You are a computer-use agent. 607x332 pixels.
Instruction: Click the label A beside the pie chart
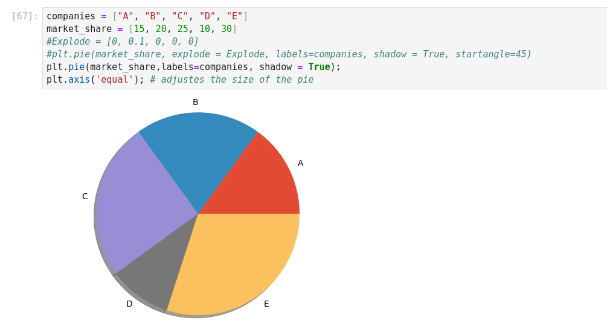coord(300,163)
